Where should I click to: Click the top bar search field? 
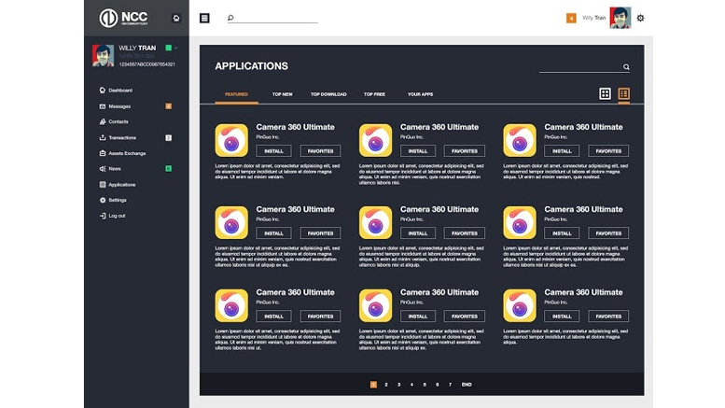[x=275, y=18]
